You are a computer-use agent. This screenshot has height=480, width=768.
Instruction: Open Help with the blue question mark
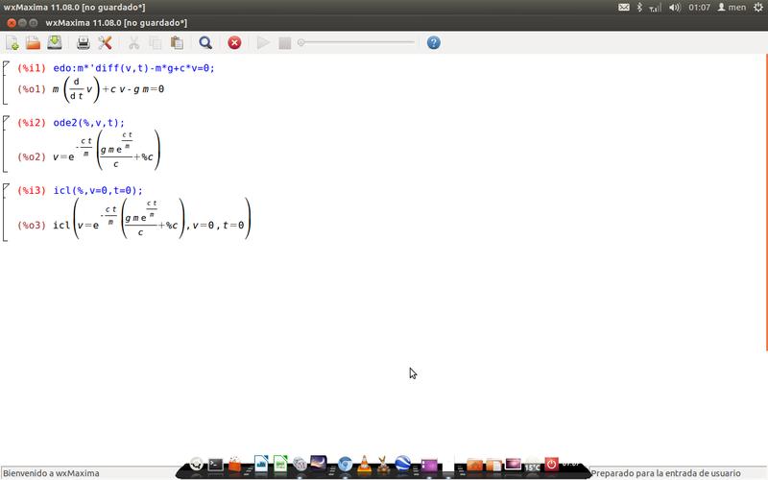click(x=433, y=43)
